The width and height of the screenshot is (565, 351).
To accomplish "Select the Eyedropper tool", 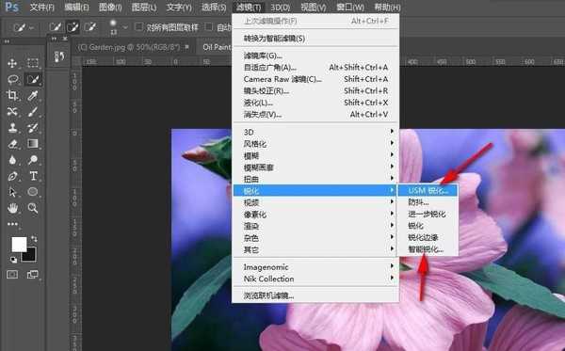I will [x=33, y=95].
